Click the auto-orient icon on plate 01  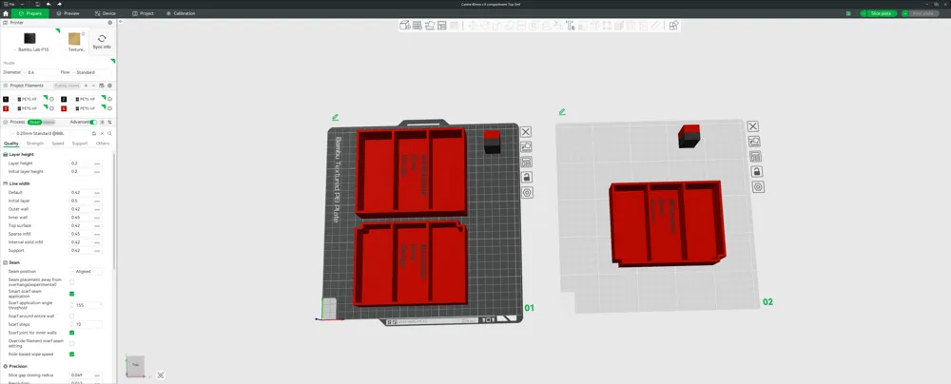point(526,146)
